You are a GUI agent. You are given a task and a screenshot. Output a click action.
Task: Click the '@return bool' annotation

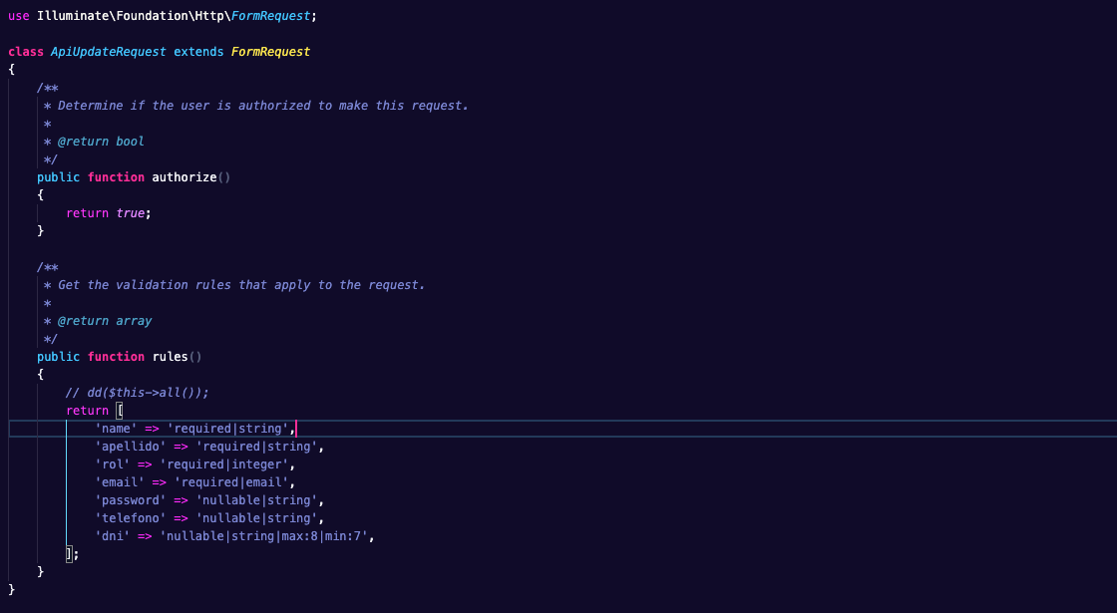(x=101, y=141)
